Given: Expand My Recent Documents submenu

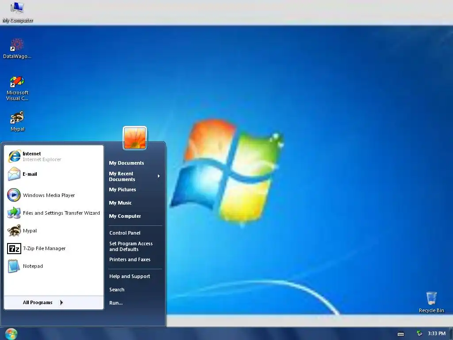Looking at the screenshot, I should pos(134,176).
